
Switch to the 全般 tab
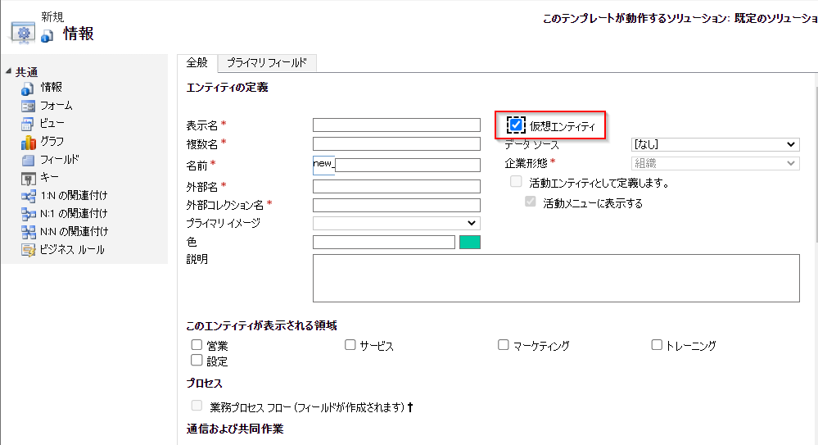point(197,62)
